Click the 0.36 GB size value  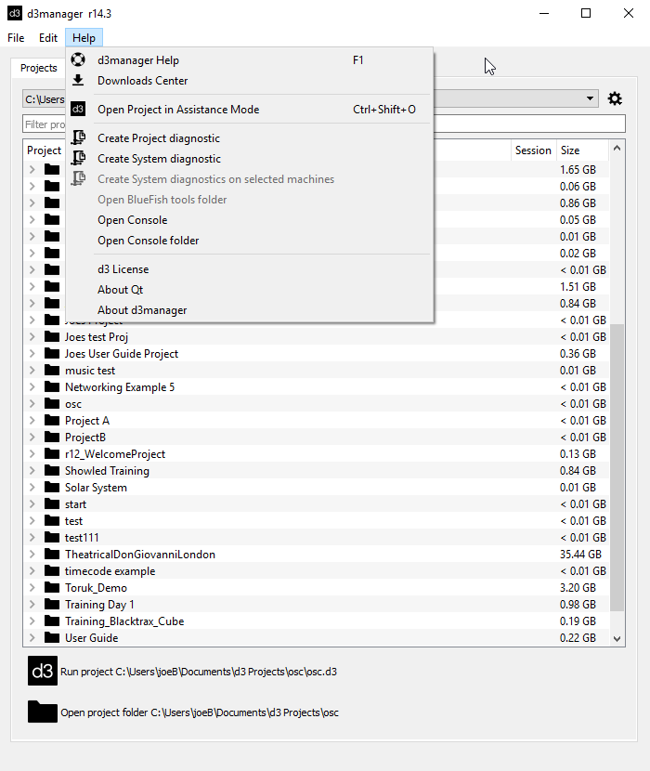click(578, 354)
